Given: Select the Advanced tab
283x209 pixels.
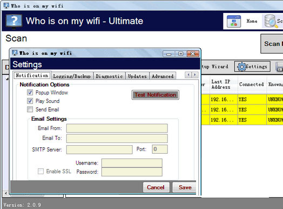Looking at the screenshot, I should [163, 76].
